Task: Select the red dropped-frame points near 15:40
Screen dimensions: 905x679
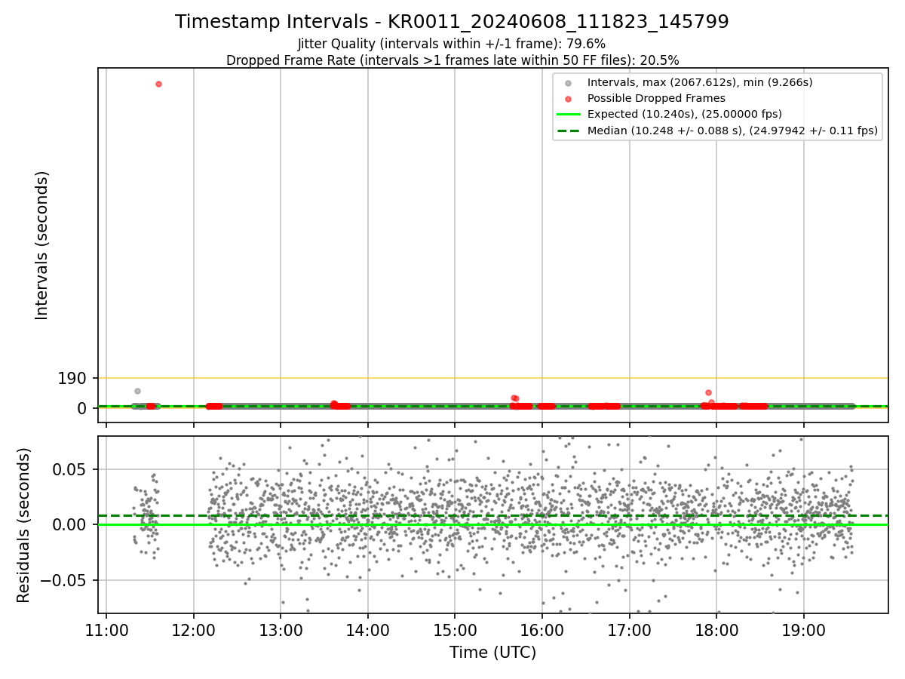Action: 514,398
